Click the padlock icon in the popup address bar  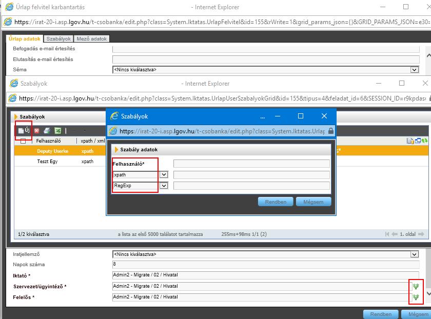(330, 131)
